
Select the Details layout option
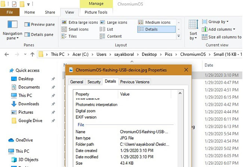[x=156, y=29]
